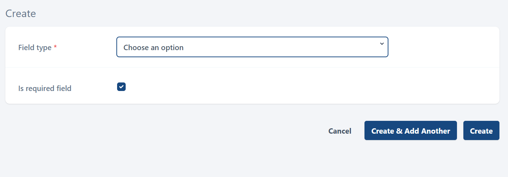The width and height of the screenshot is (508, 177).
Task: Save and start another with Create & Add Another
Action: (x=411, y=131)
